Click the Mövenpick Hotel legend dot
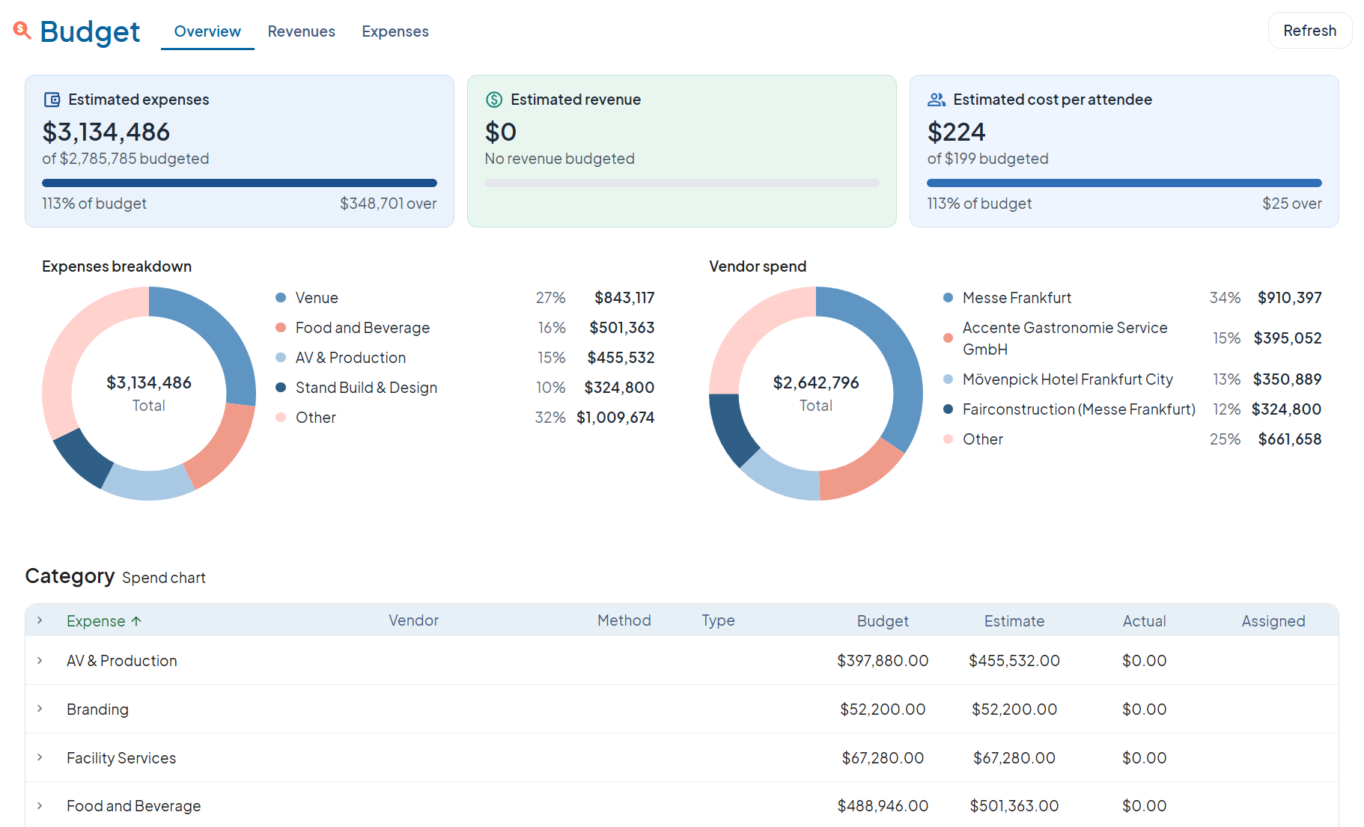The image size is (1364, 827). [948, 379]
